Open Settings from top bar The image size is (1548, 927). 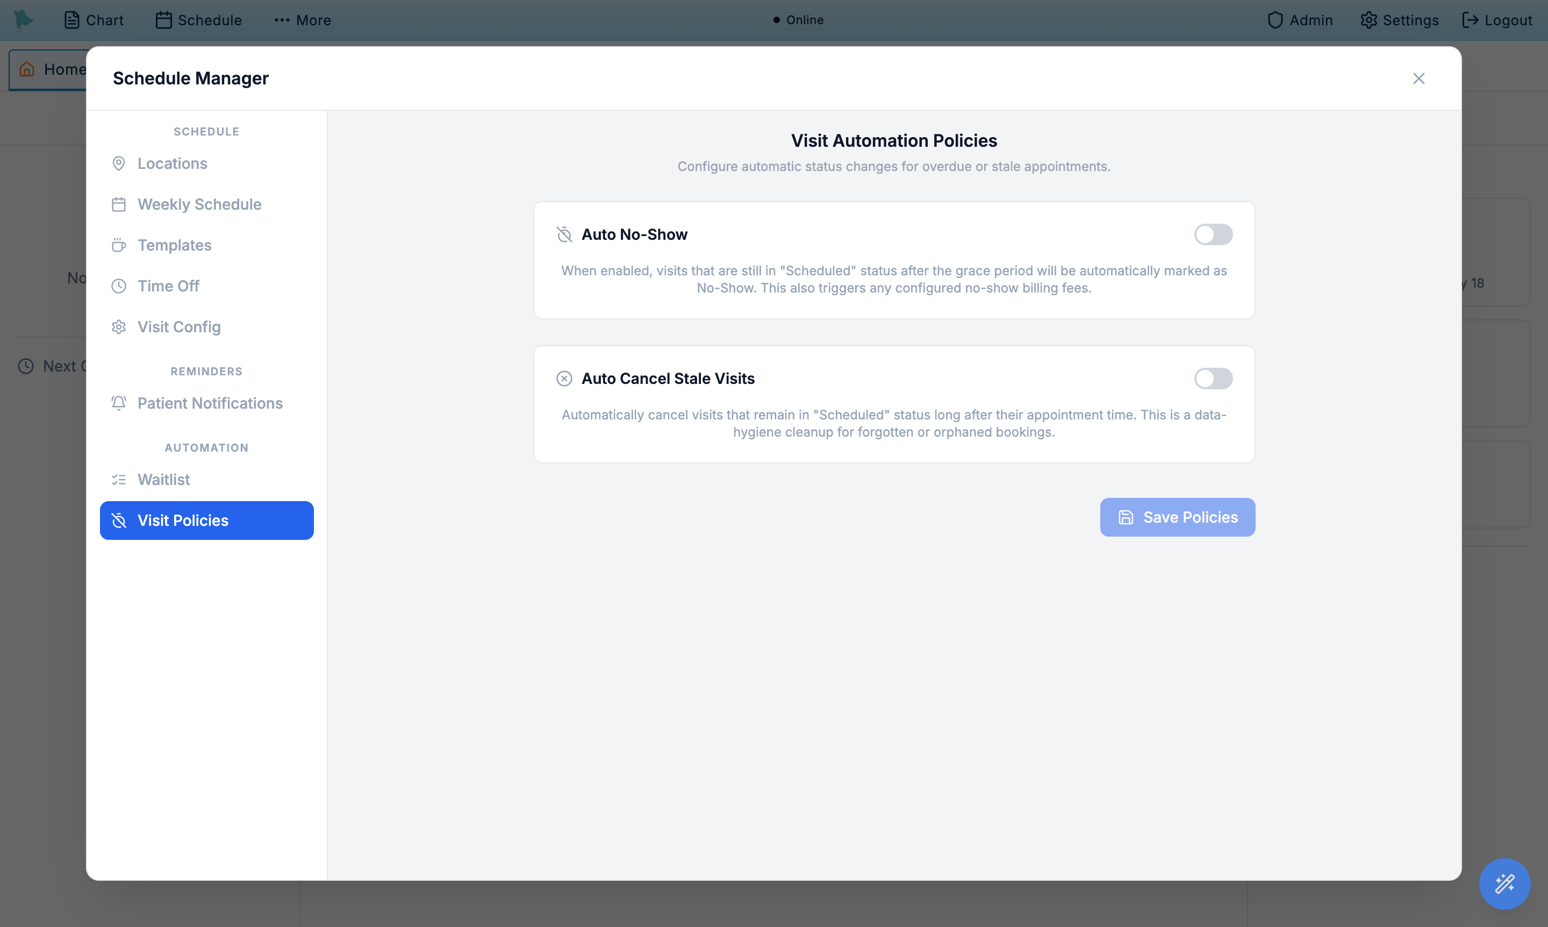tap(1399, 20)
